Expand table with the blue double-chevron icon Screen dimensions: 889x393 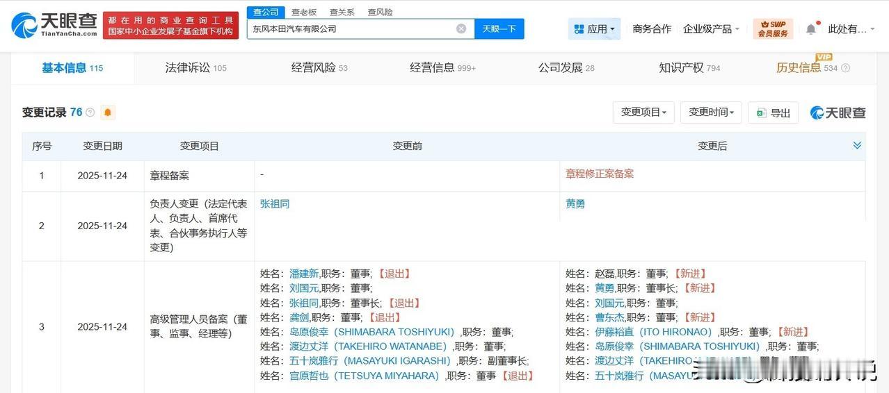857,145
